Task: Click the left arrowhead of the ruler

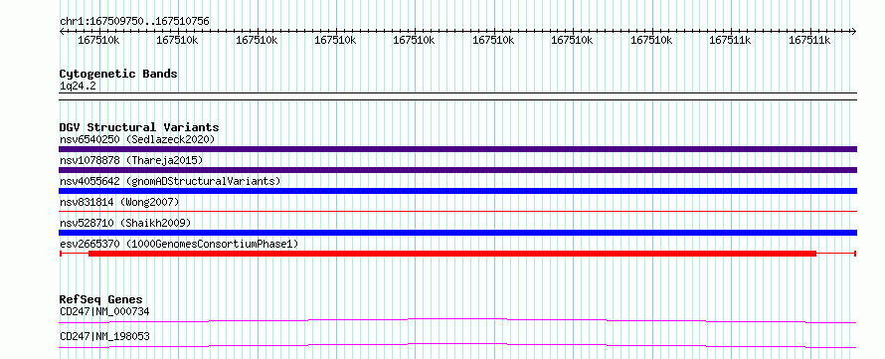Action: (62, 31)
